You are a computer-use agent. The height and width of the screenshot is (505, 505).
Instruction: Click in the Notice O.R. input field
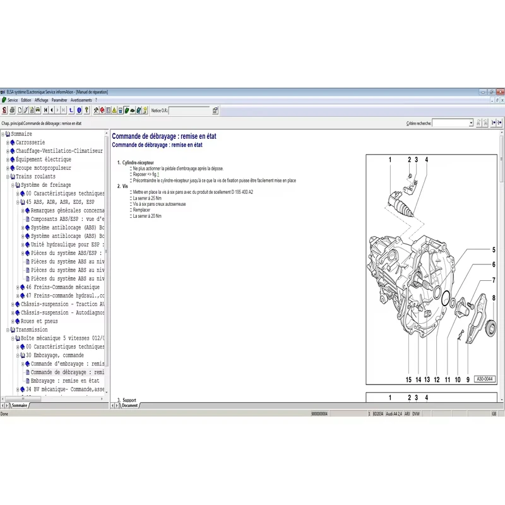(189, 110)
